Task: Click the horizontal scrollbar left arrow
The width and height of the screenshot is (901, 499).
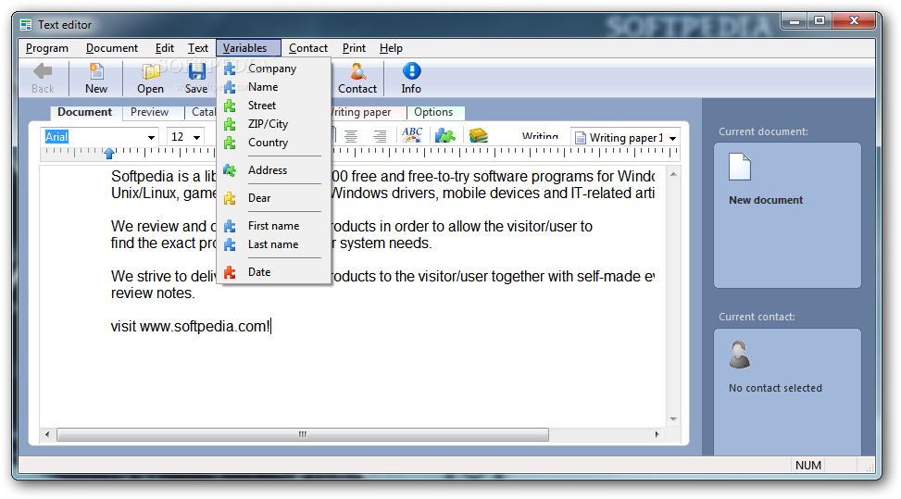Action: [x=47, y=435]
